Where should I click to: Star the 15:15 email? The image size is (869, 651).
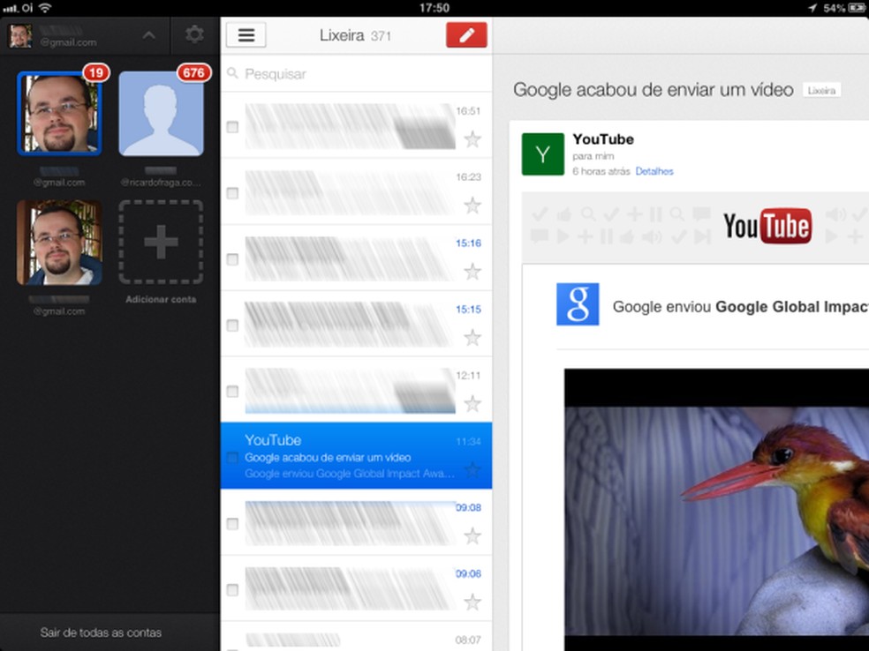472,338
